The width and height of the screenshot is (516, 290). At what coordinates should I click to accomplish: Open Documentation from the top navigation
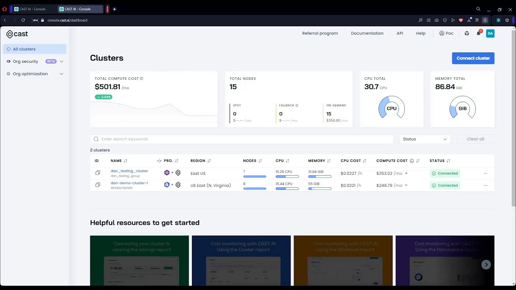(x=367, y=33)
